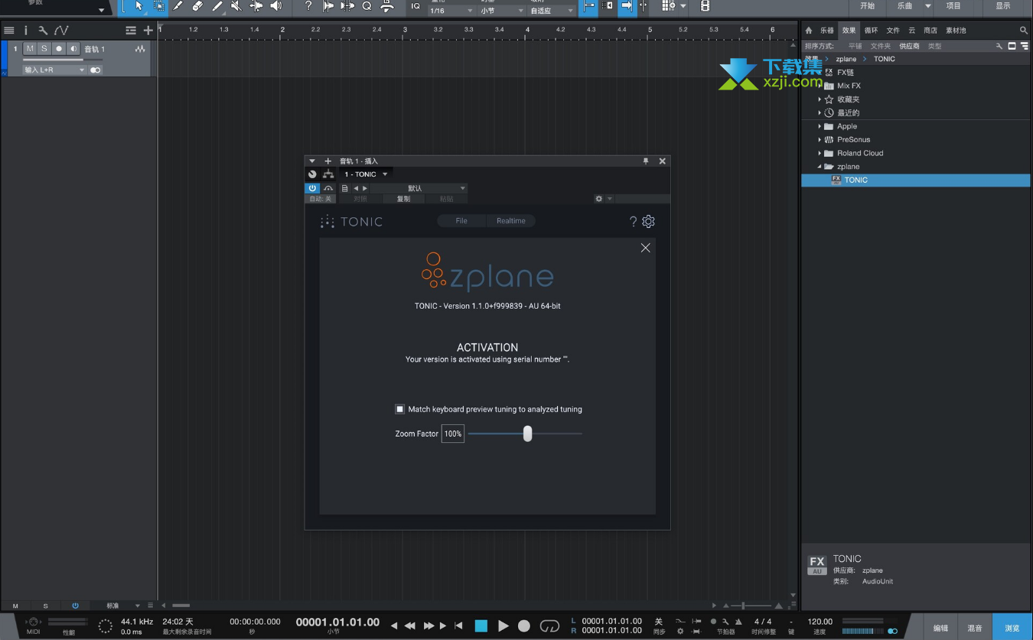Click the Q quantize toolbar icon
The width and height of the screenshot is (1033, 640).
367,6
